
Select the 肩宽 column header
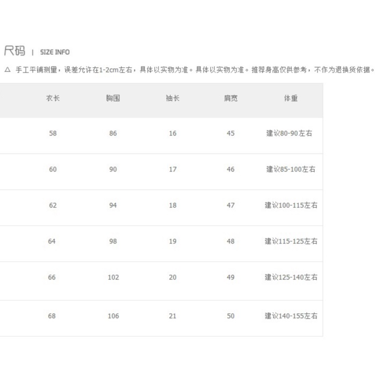[230, 98]
